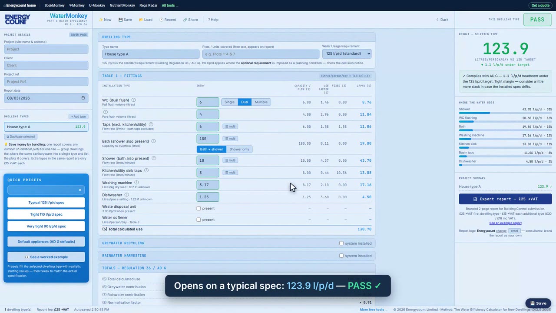
Task: Toggle multi entry for Kitchen/utility sink taps
Action: 230,173
